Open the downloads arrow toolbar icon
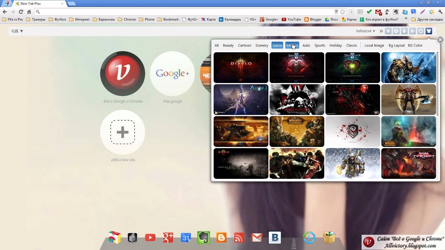The height and width of the screenshot is (250, 445). 404,31
